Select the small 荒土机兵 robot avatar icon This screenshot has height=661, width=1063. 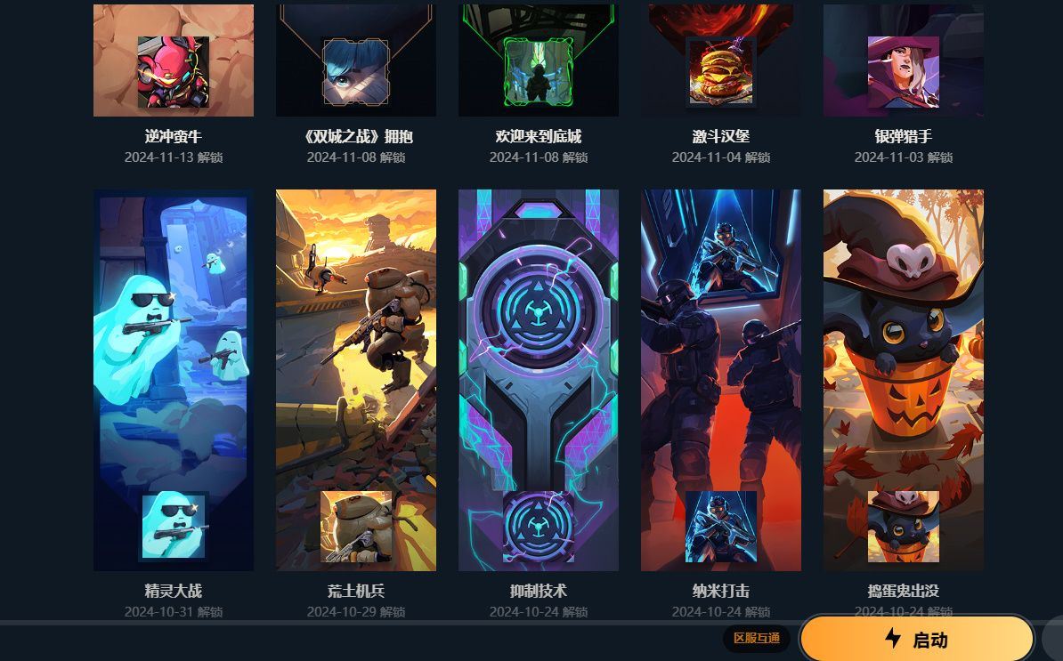pos(356,527)
